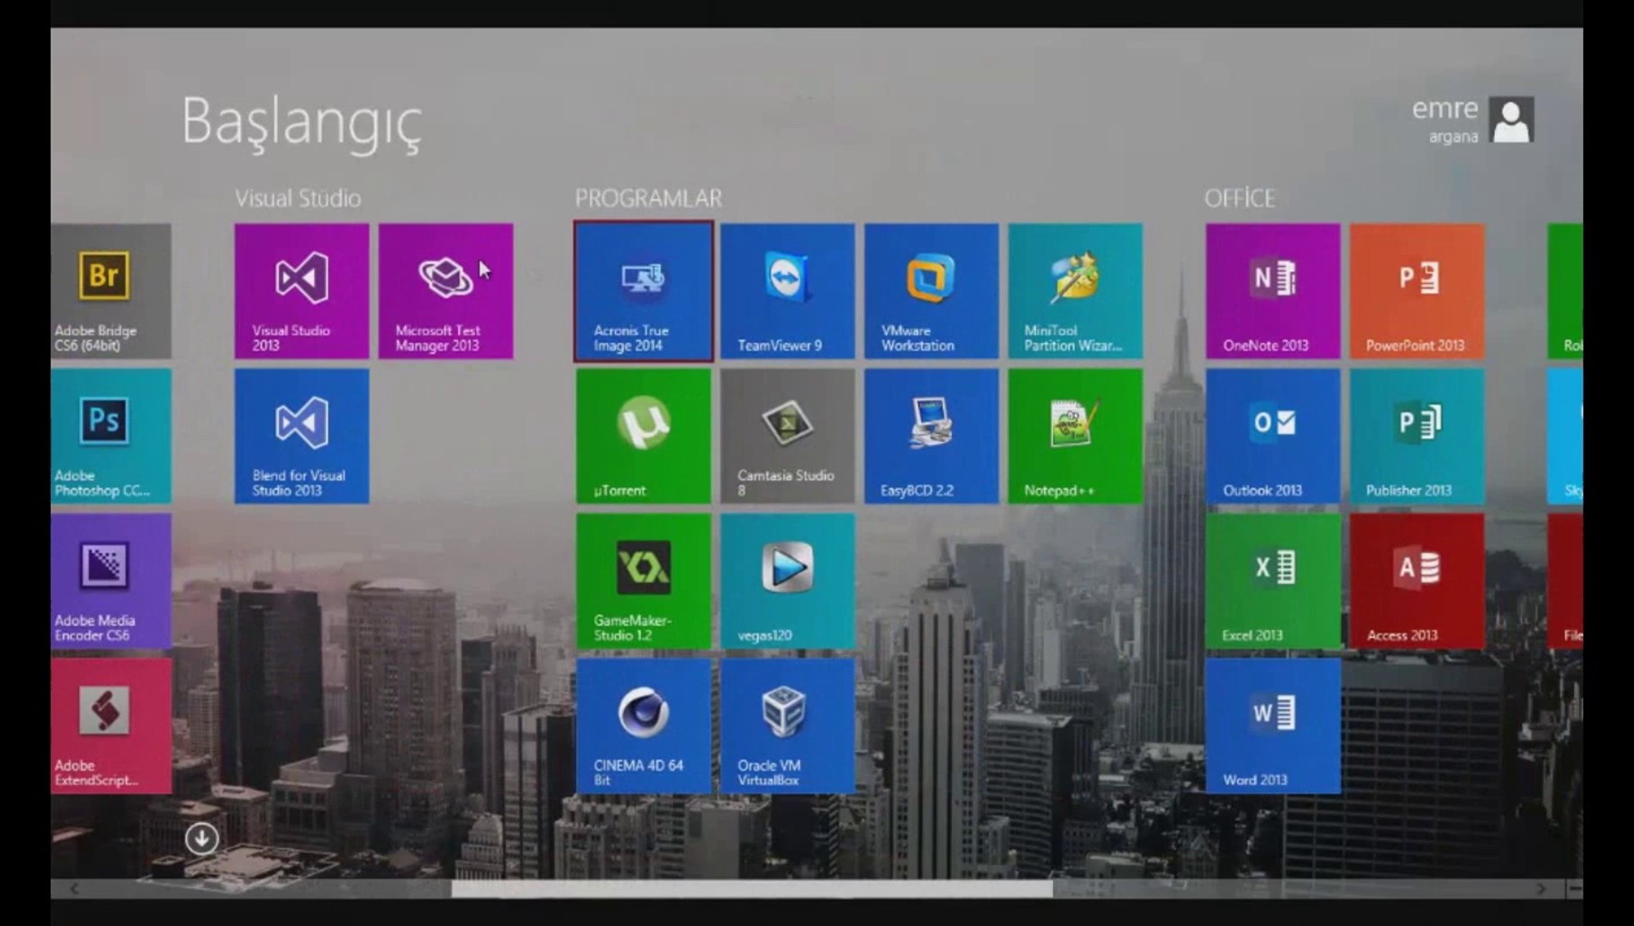Open the TeamViewer 9 tile
This screenshot has width=1634, height=926.
pos(787,292)
